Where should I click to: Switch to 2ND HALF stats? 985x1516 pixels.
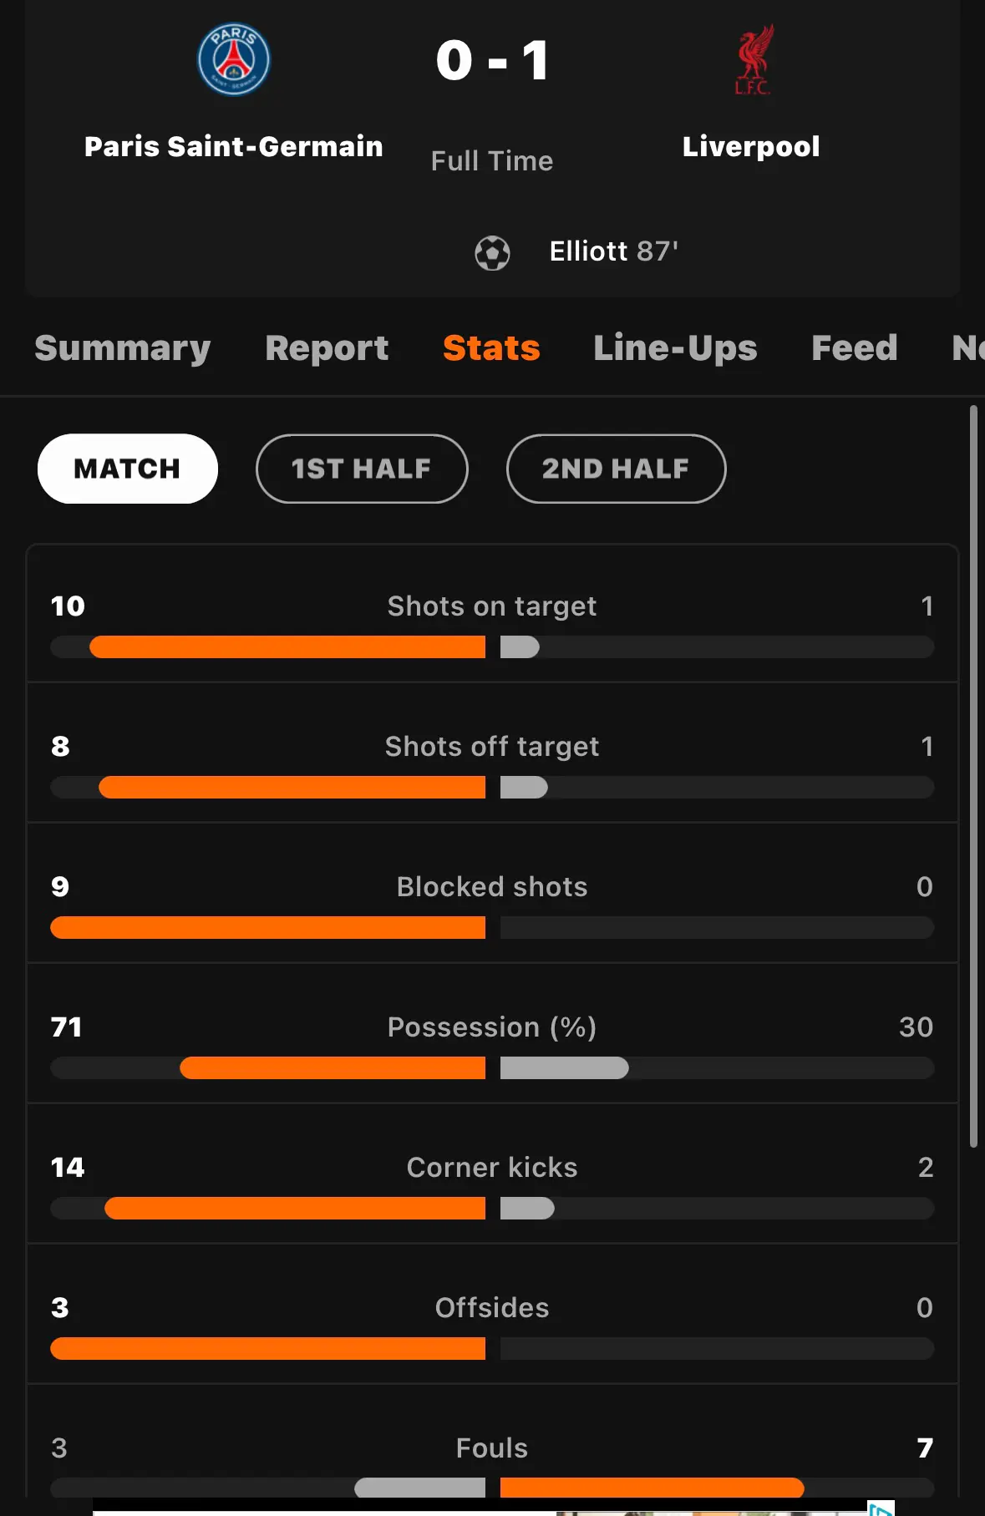(x=617, y=469)
